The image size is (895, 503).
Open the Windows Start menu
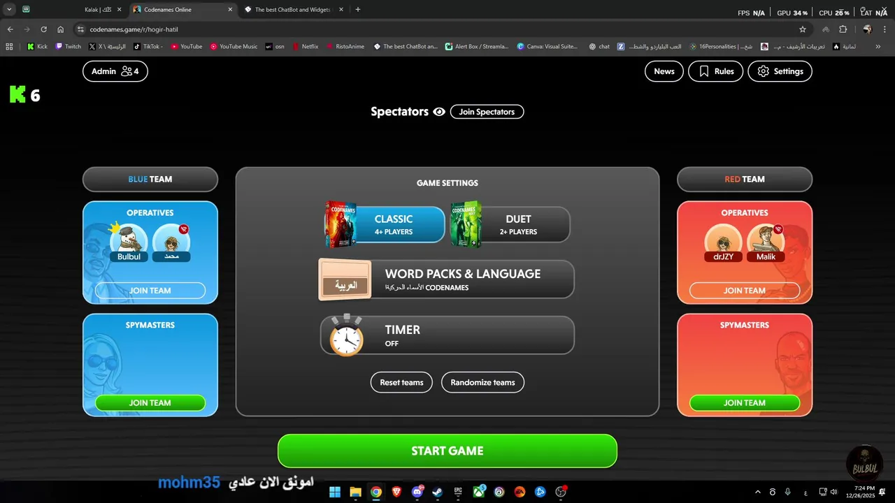coord(334,492)
